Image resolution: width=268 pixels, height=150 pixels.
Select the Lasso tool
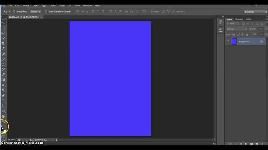coord(3,33)
